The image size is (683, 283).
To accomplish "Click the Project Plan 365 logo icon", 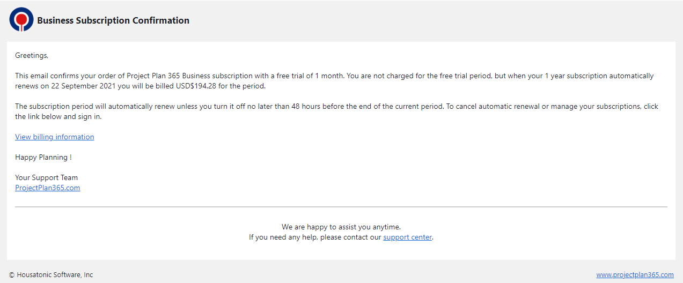I will pos(21,19).
